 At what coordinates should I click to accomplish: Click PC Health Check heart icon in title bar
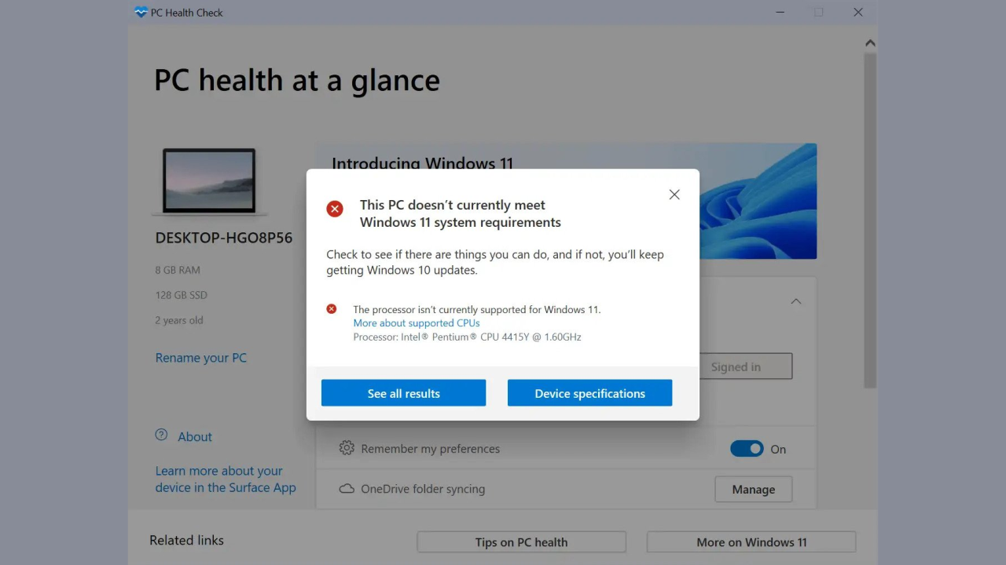coord(141,12)
